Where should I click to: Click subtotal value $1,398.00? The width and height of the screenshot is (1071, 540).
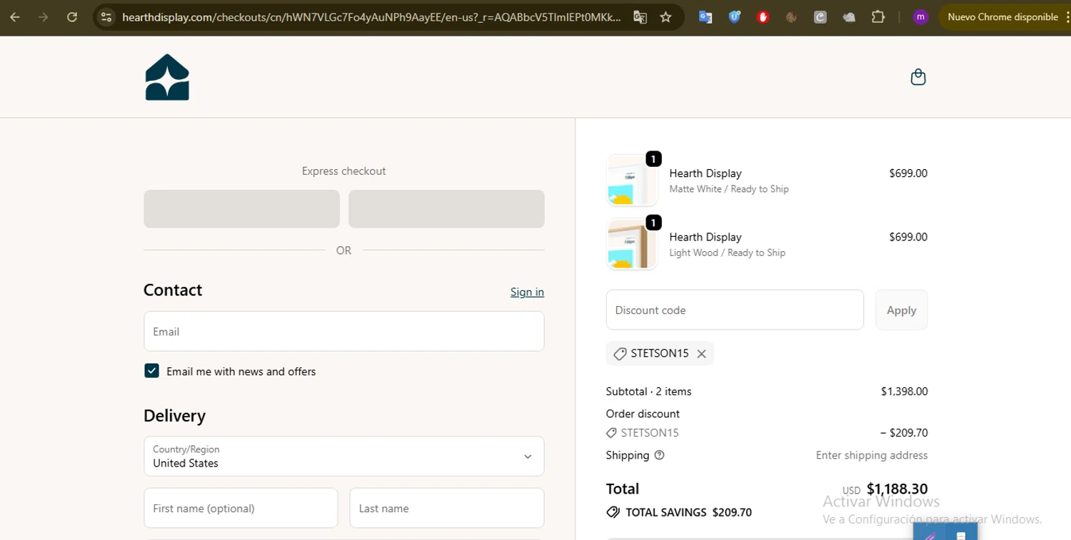point(904,391)
